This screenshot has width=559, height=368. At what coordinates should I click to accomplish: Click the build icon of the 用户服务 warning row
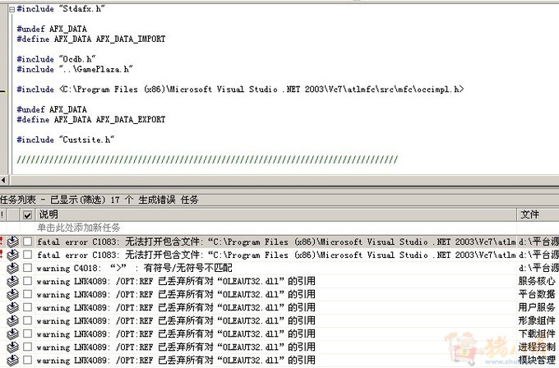13,307
